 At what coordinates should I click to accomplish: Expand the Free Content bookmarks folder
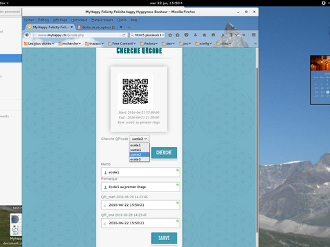[122, 43]
